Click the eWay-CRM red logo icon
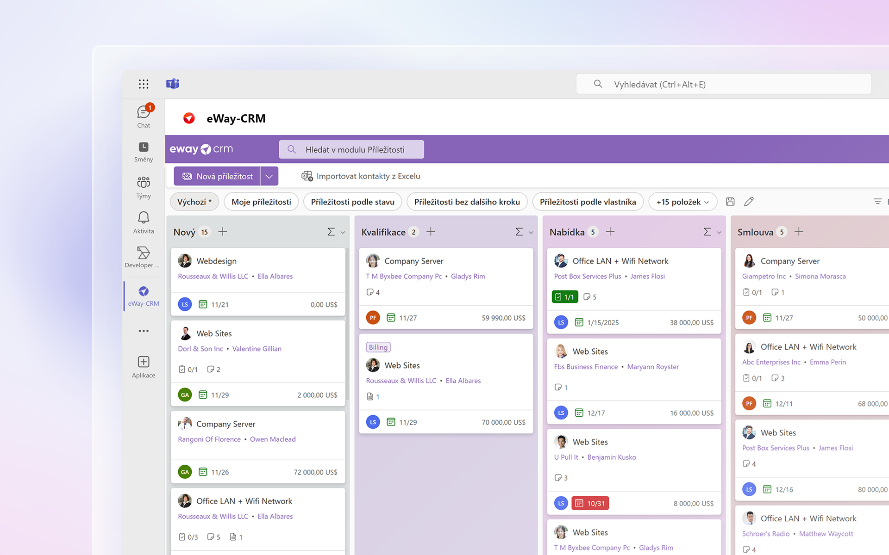 (x=189, y=118)
